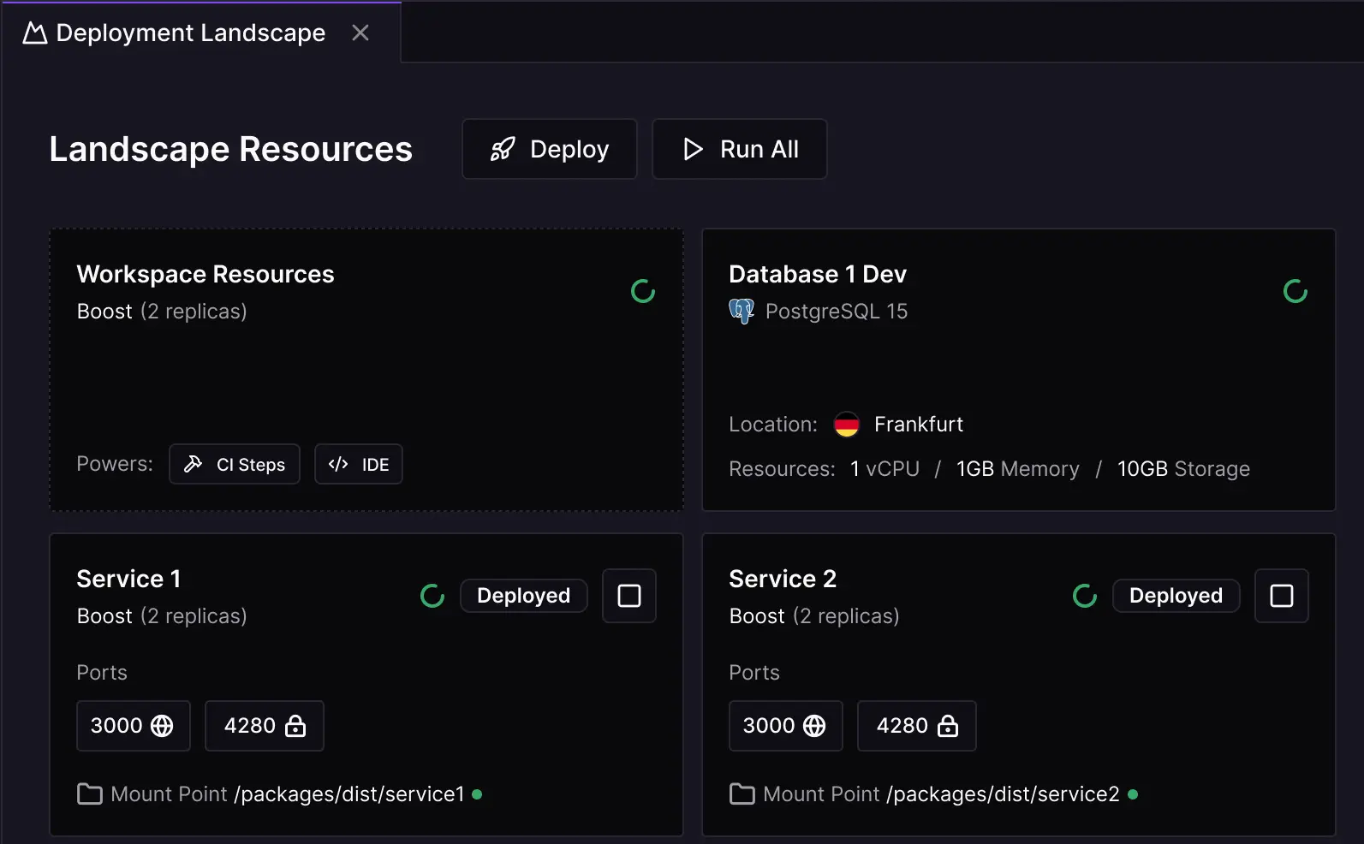1364x844 pixels.
Task: Switch to the Deployment Landscape tab
Action: tap(189, 33)
